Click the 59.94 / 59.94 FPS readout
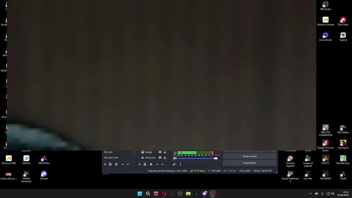Viewport: 352px width, 198px height. [263, 171]
